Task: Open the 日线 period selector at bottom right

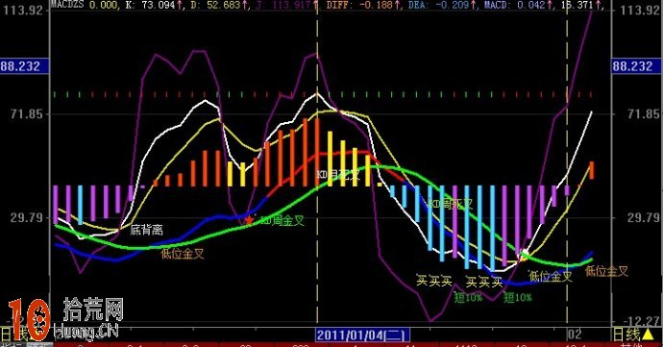Action: click(x=626, y=335)
